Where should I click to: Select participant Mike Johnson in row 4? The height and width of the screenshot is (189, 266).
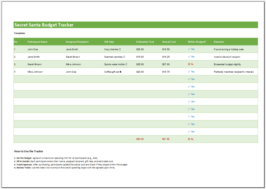pos(35,72)
